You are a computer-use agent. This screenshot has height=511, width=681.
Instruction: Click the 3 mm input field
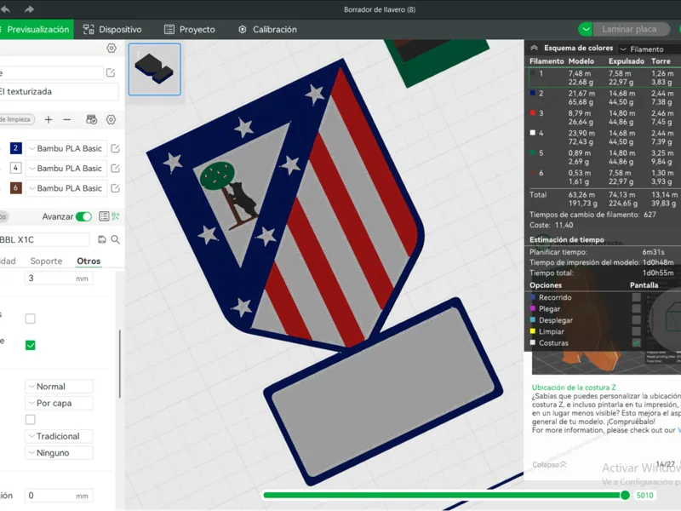(59, 278)
